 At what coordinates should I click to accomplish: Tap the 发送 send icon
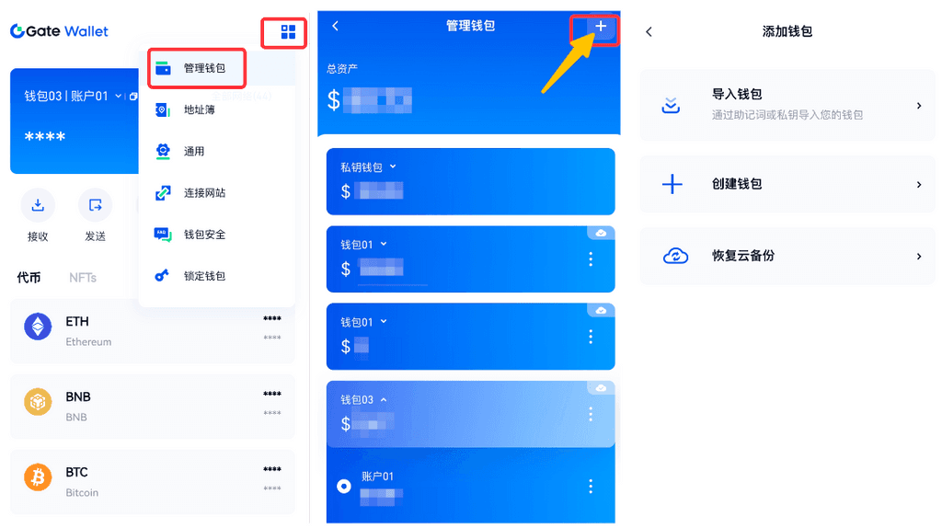point(95,205)
